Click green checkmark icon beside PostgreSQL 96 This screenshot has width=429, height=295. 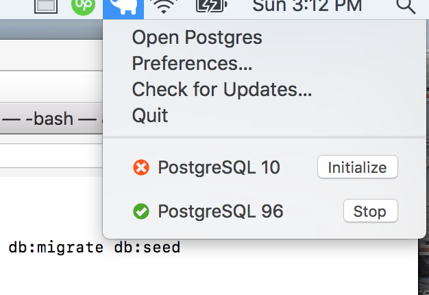[141, 212]
